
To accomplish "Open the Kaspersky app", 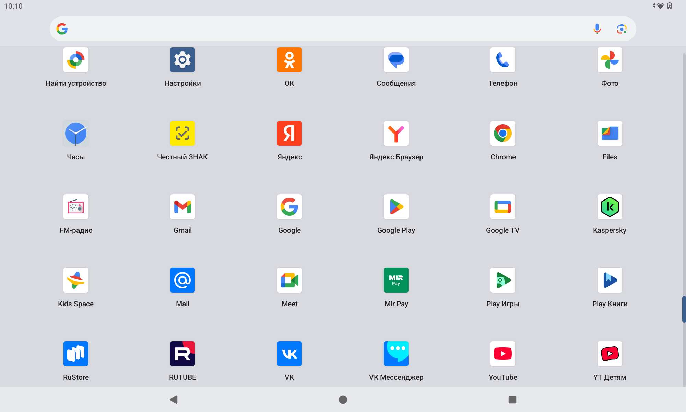I will [x=610, y=207].
